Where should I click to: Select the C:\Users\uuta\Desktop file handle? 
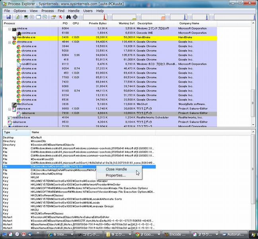pyautogui.click(x=79, y=174)
